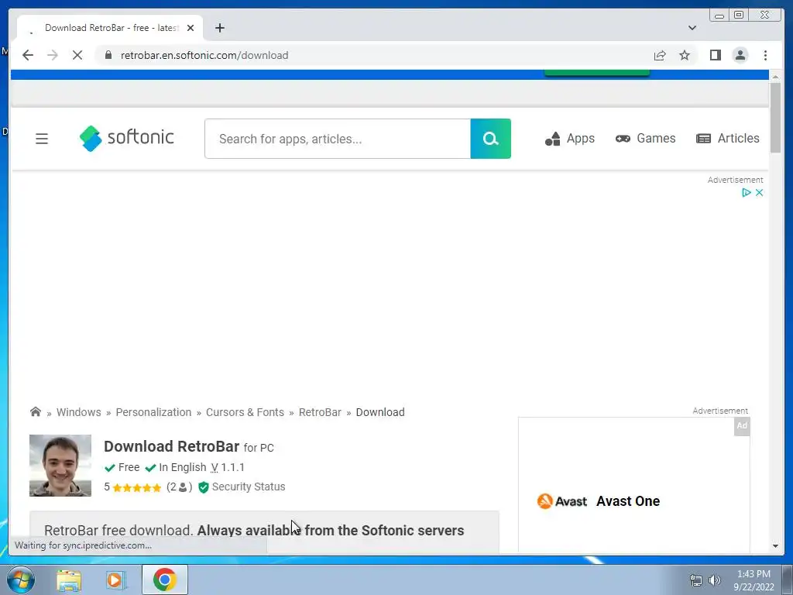Open the volume speaker tray icon
The width and height of the screenshot is (793, 595).
pyautogui.click(x=714, y=580)
